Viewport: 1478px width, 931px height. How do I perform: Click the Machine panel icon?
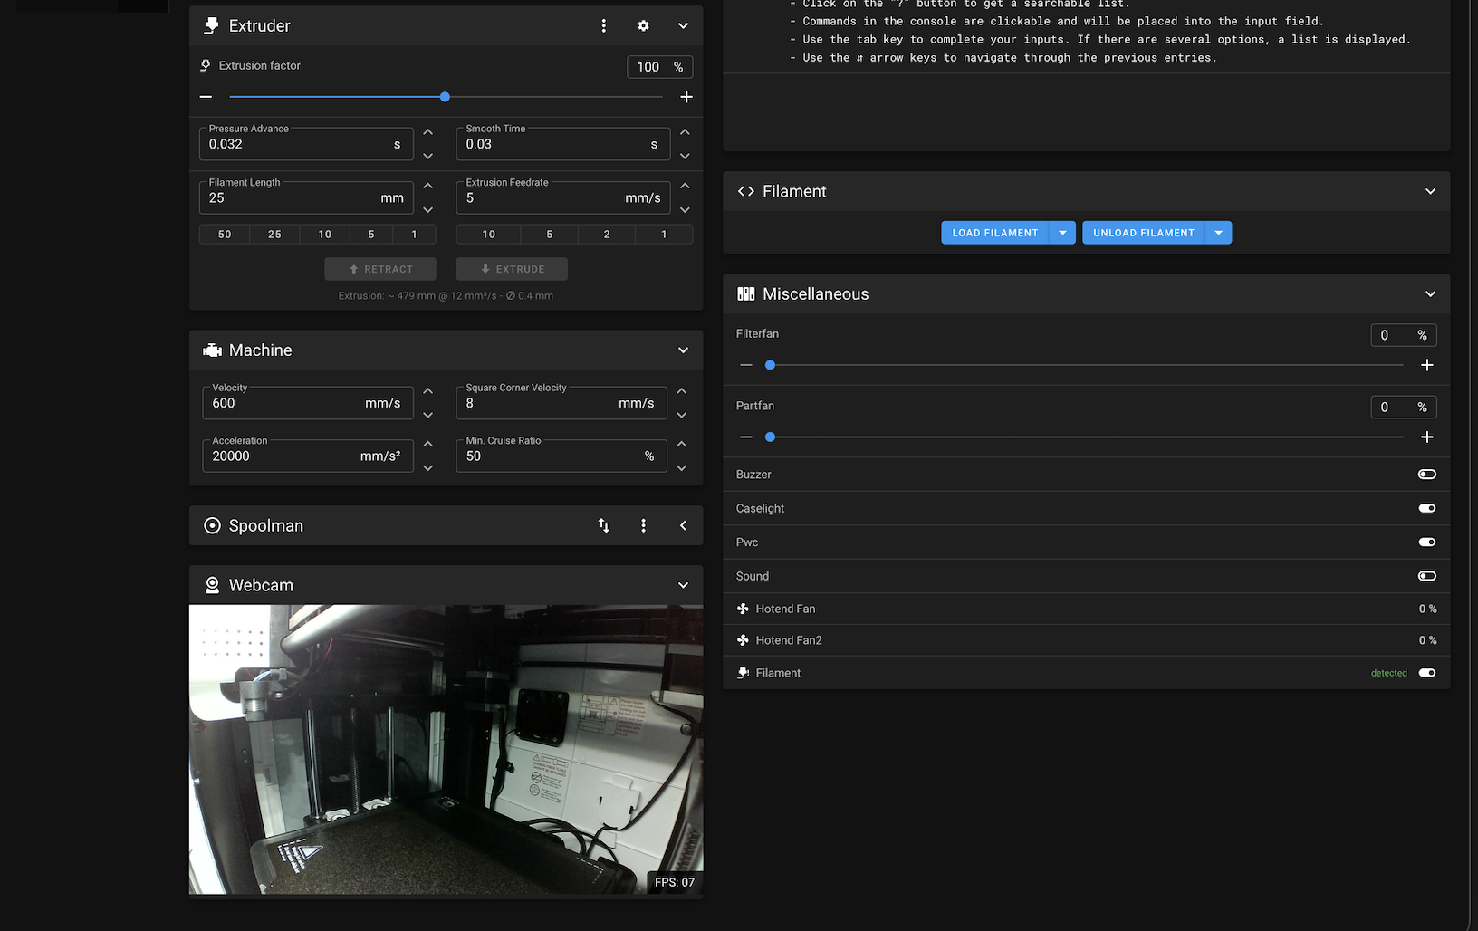tap(212, 350)
